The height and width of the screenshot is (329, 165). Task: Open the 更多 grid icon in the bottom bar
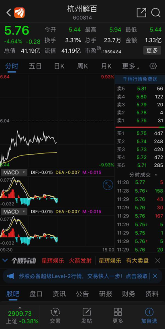pyautogui.click(x=118, y=316)
